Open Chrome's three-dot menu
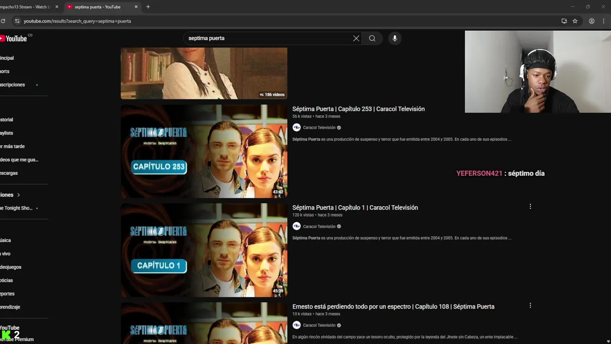Image resolution: width=611 pixels, height=344 pixels. click(x=603, y=21)
